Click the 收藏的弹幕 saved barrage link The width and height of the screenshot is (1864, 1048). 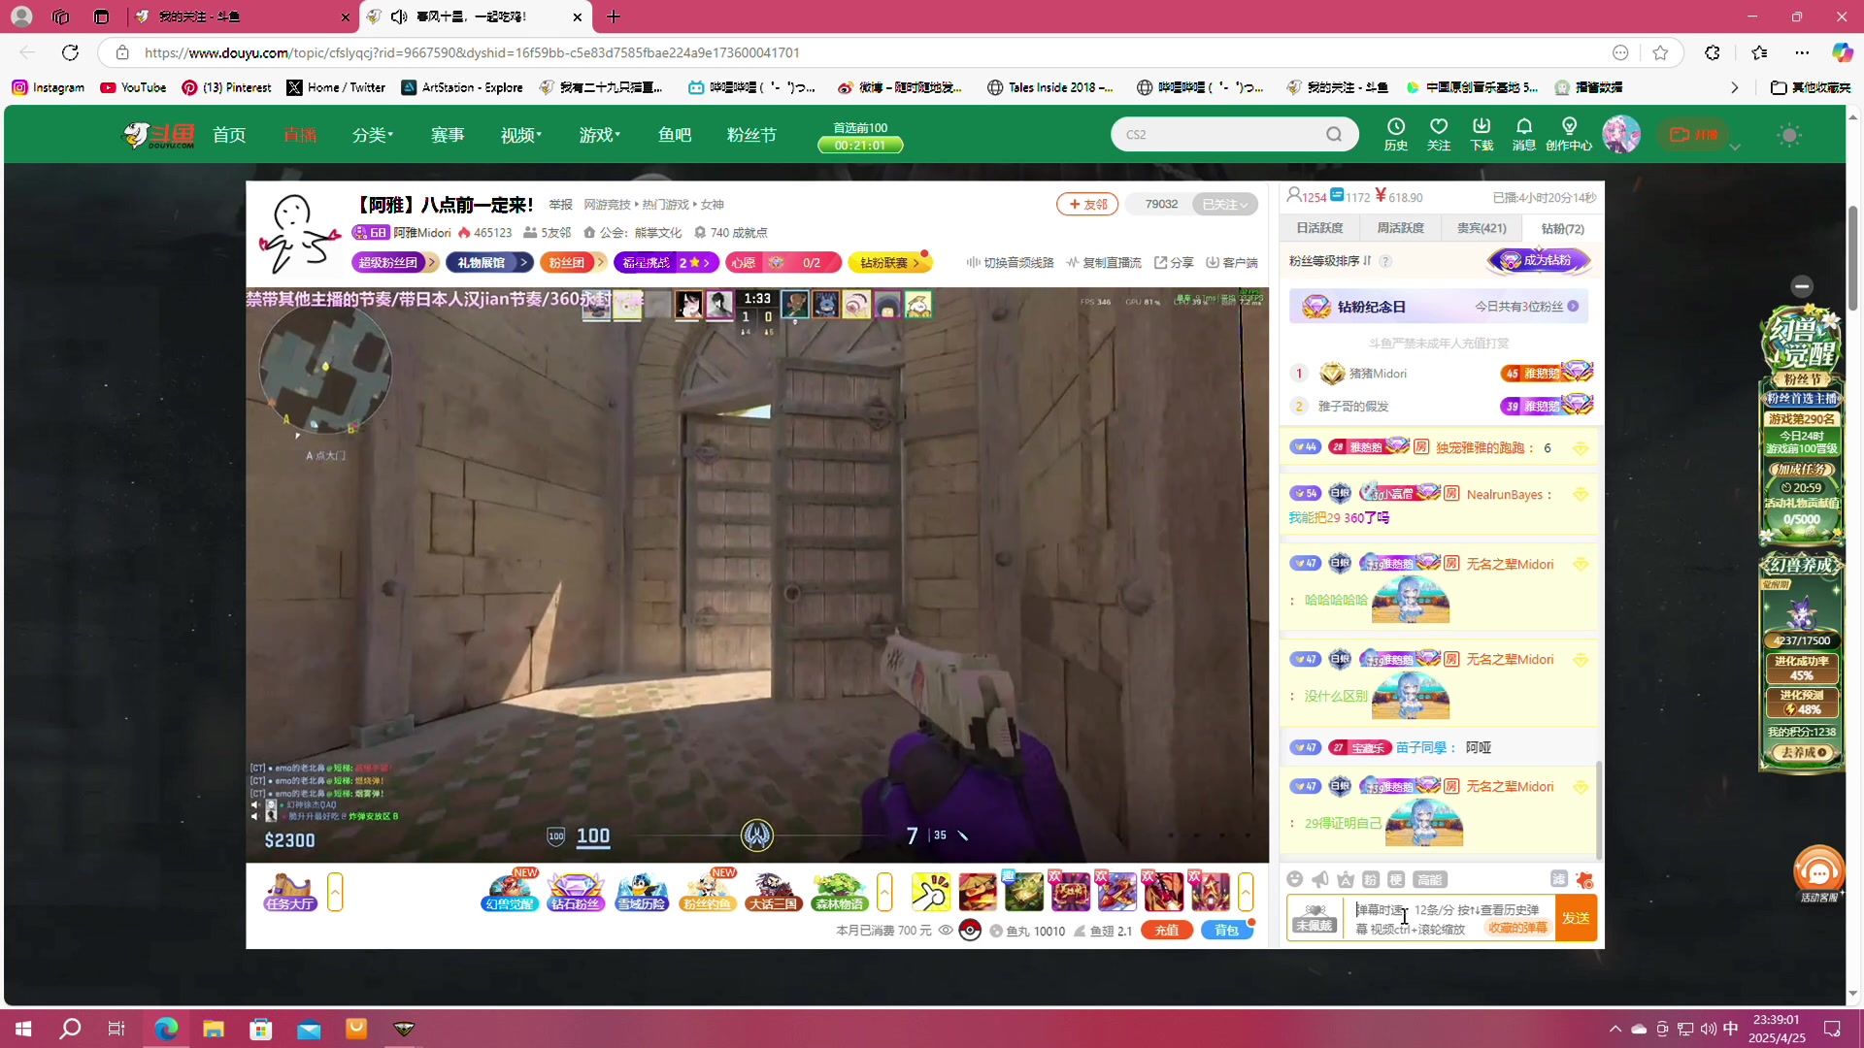(1517, 928)
